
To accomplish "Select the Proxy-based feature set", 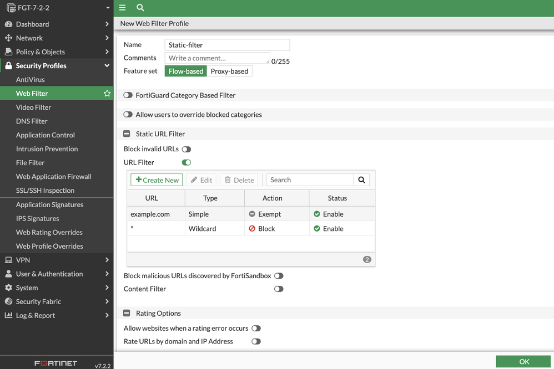I will (x=229, y=71).
